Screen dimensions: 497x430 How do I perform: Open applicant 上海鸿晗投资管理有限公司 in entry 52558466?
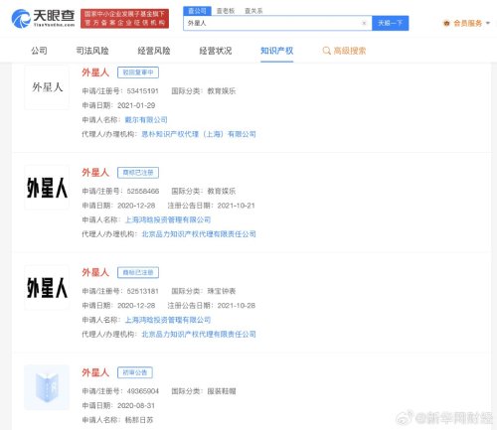pyautogui.click(x=168, y=219)
